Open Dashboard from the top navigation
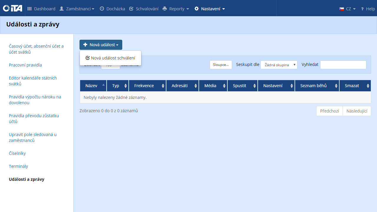The width and height of the screenshot is (377, 212). coord(41,9)
